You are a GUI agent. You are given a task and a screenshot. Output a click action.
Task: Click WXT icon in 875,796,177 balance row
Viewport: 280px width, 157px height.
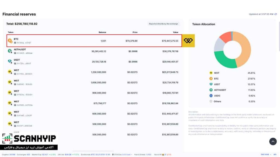click(x=10, y=103)
